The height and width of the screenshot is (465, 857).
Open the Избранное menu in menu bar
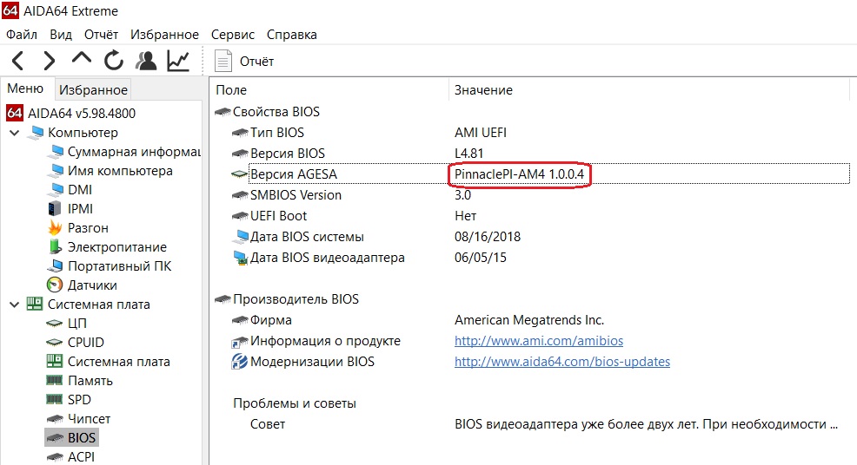click(x=164, y=35)
